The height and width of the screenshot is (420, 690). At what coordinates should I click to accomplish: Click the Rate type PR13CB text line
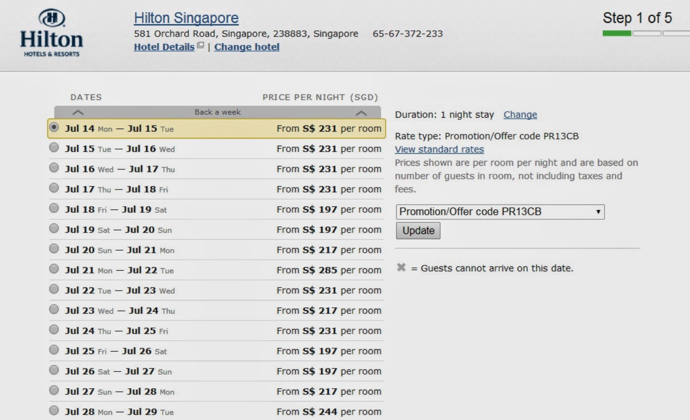coord(487,136)
